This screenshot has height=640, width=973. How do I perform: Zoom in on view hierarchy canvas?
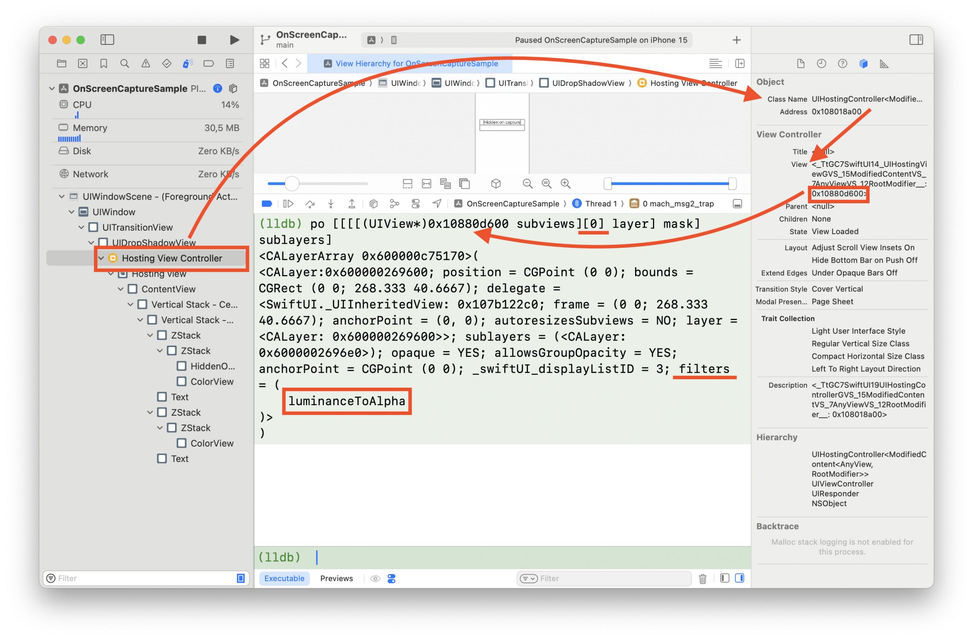(x=566, y=184)
